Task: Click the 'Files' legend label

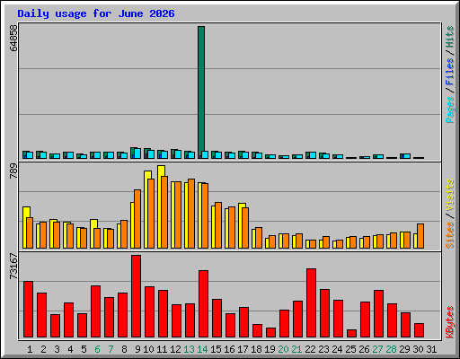Action: click(x=450, y=72)
